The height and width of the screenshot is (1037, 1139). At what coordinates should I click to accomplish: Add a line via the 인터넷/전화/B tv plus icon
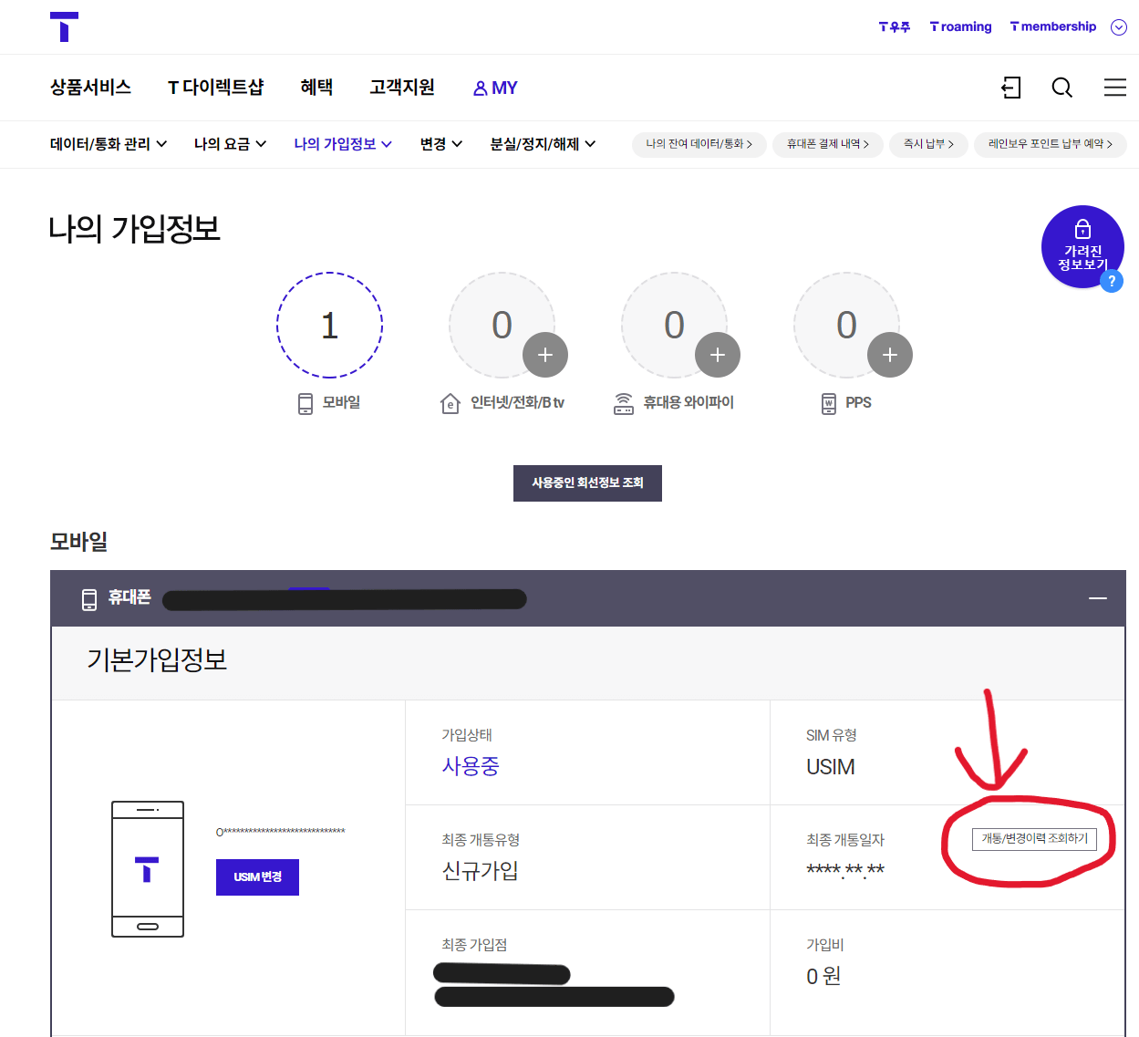545,355
